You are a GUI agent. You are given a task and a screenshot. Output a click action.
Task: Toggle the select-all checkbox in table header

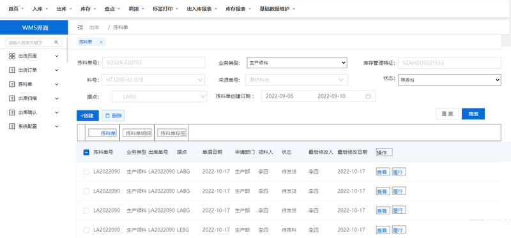[86, 152]
